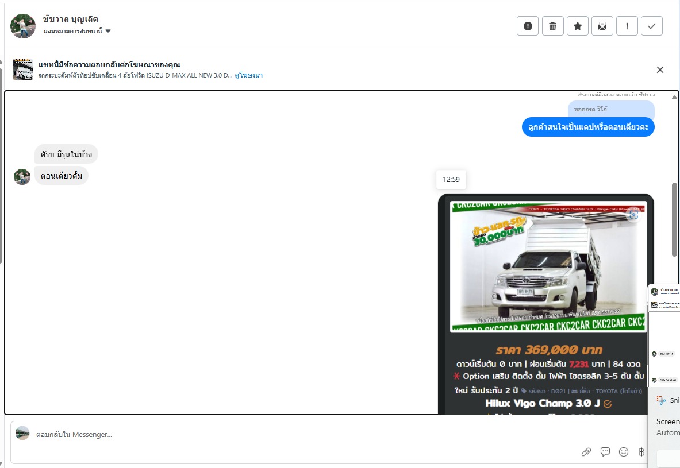Attach a file with paperclip icon
The image size is (680, 468).
click(586, 452)
